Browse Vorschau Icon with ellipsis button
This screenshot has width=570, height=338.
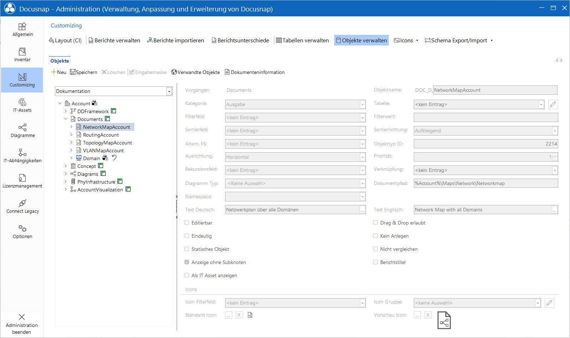coord(417,315)
